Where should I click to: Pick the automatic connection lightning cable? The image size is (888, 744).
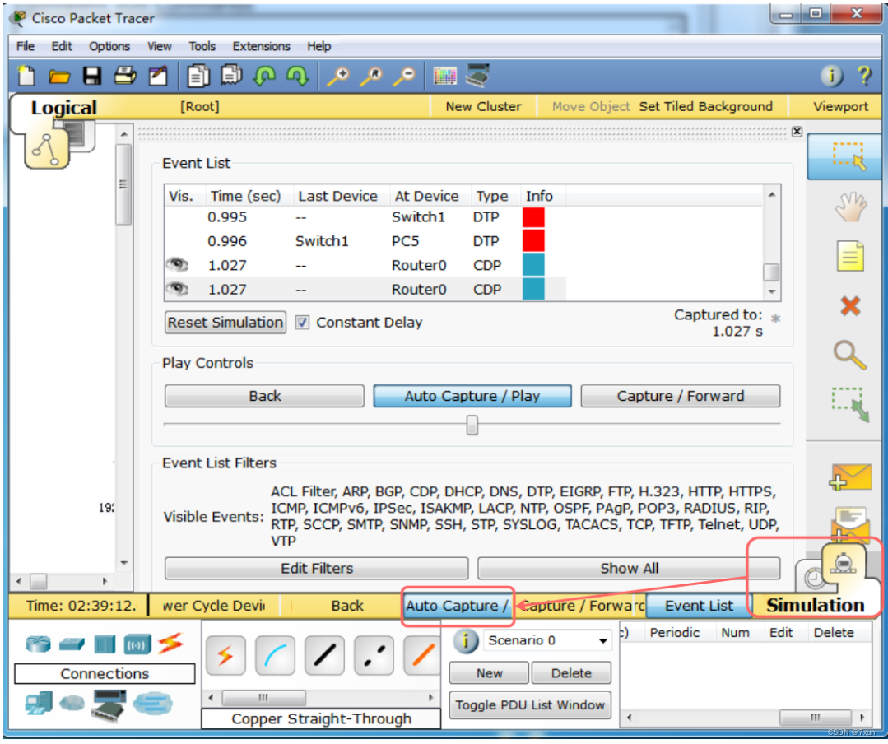[225, 655]
